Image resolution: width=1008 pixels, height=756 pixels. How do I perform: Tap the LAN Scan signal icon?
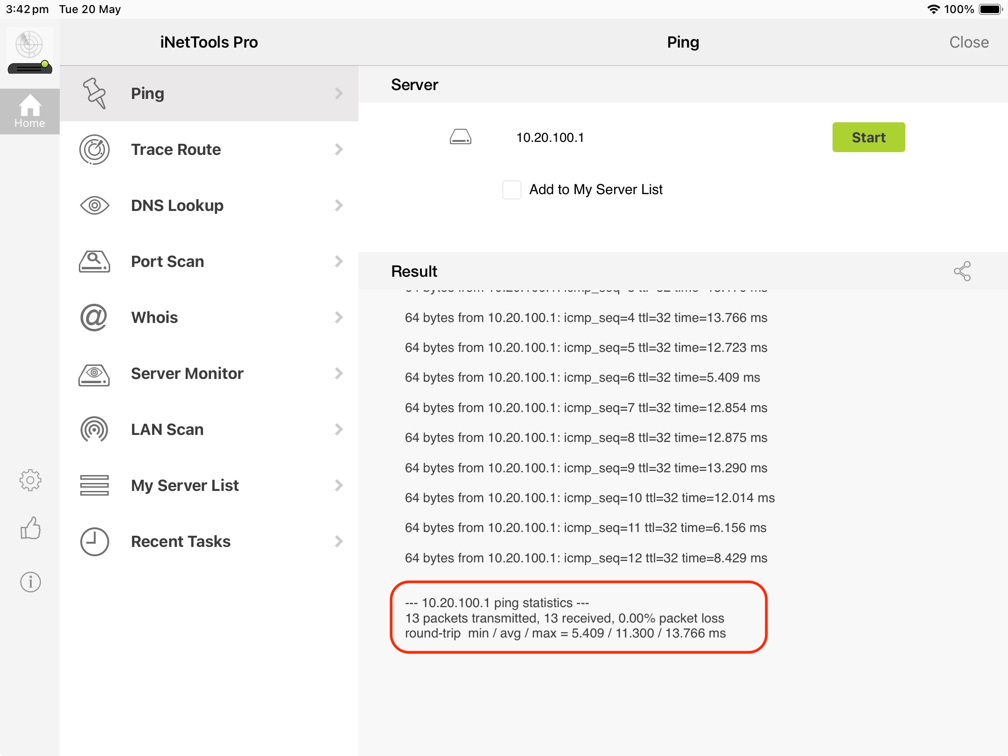tap(94, 429)
